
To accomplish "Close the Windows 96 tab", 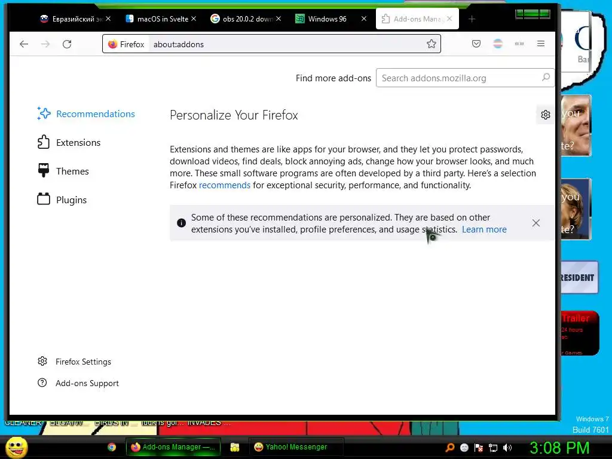I will (x=364, y=19).
